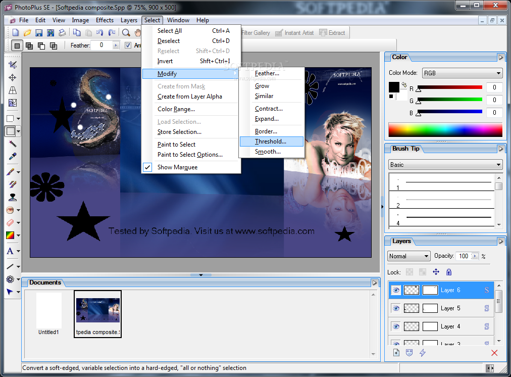Screen dimensions: 511x377
Task: Click the Redo arrow icon
Action: coord(112,33)
